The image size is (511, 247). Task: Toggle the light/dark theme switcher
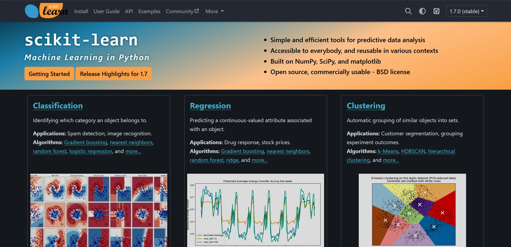[422, 11]
